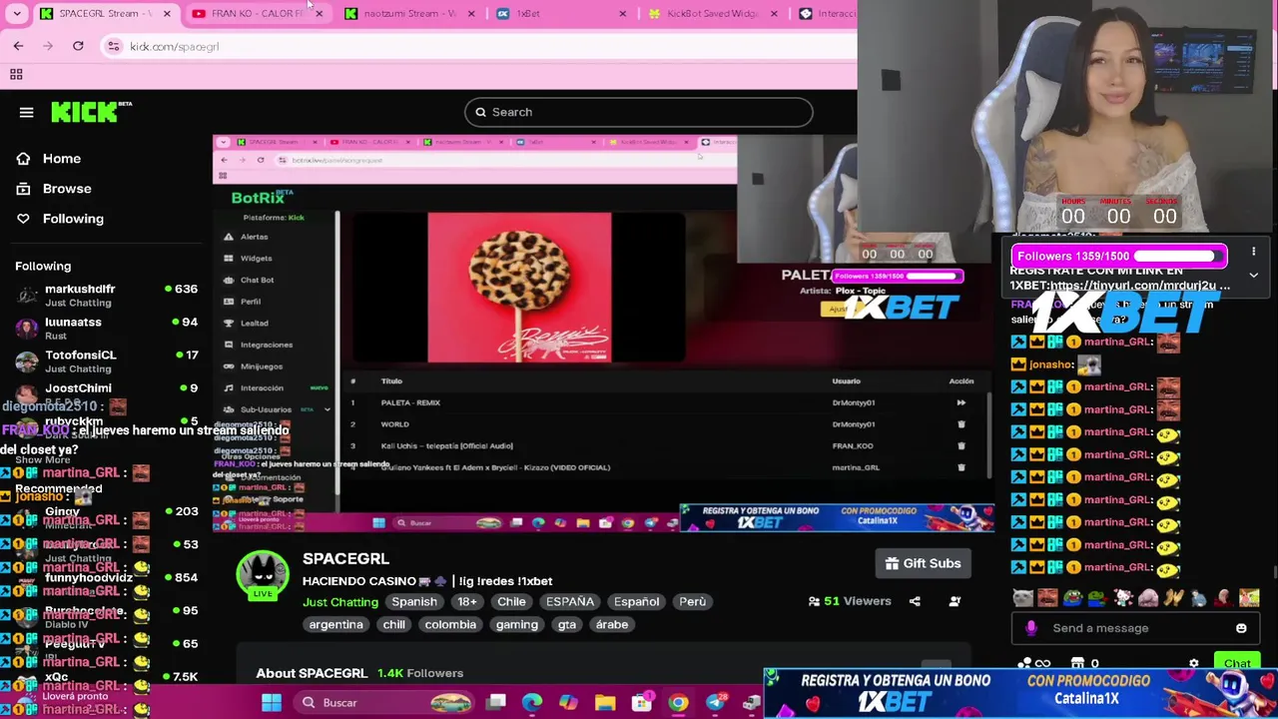Insert the cat emote from quick emotes
This screenshot has height=719, width=1278.
point(1023,598)
